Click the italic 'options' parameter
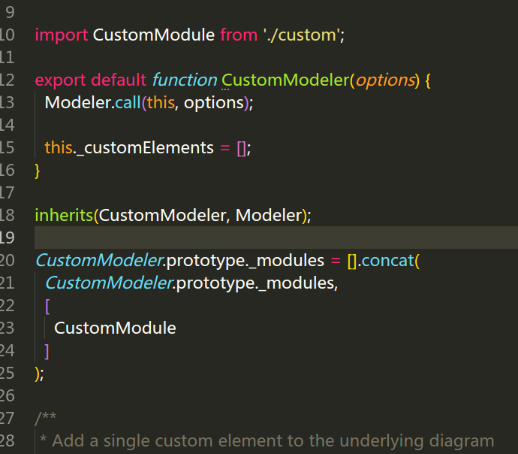518x454 pixels. [385, 80]
